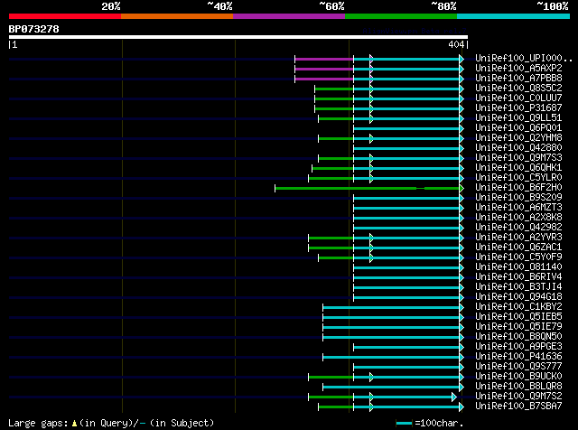578x430 pixels.
Task: Open UniRef100_Q42880 hit label
Action: click(518, 148)
